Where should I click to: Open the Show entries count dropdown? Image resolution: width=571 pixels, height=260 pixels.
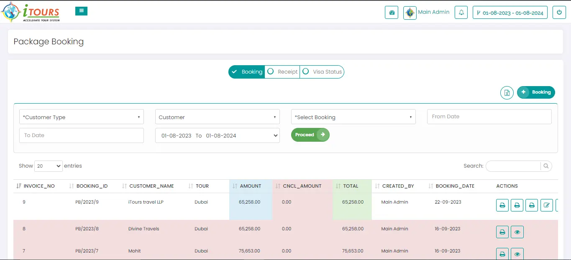click(x=48, y=166)
